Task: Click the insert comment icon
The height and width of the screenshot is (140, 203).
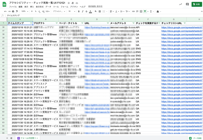Action: (x=137, y=11)
